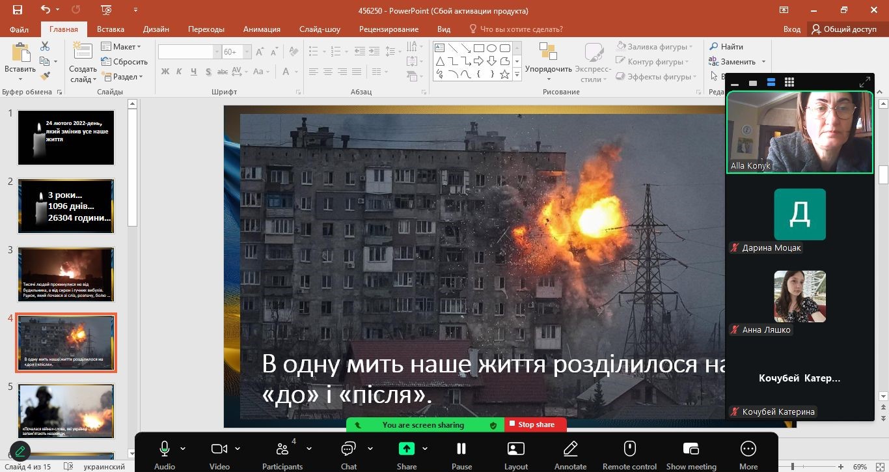Select slide 1 thumbnail with candle

66,137
